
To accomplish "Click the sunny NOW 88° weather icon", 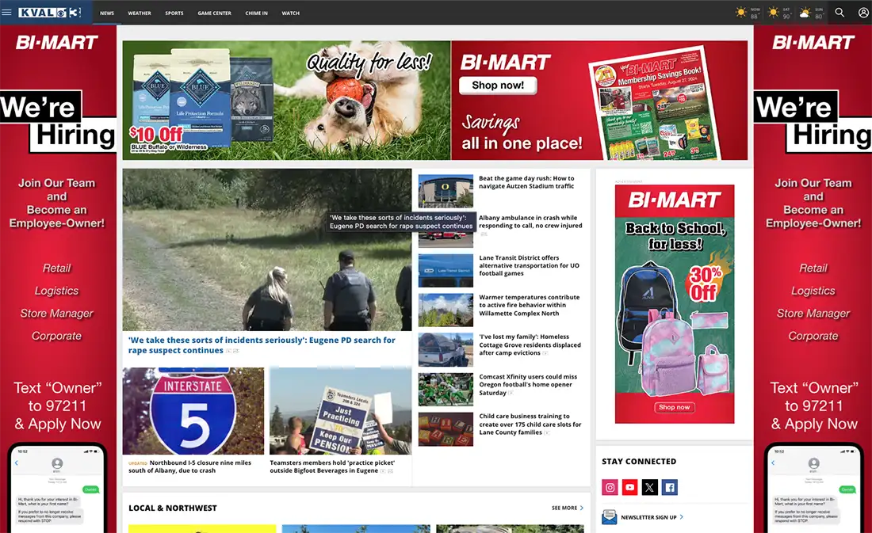I will 740,12.
